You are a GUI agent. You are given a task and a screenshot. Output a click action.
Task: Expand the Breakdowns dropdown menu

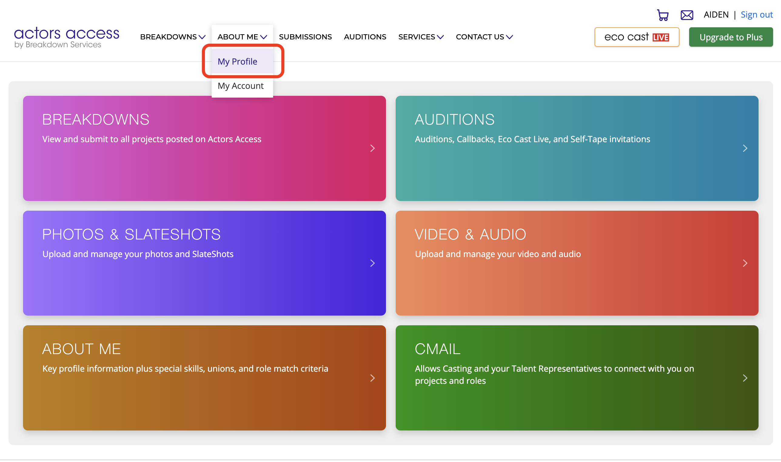(173, 37)
